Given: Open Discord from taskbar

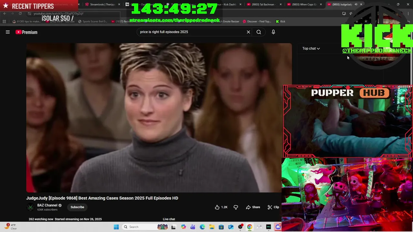Looking at the screenshot, I should tap(278, 227).
